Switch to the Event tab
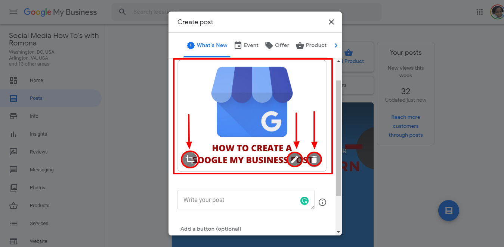 click(x=246, y=45)
